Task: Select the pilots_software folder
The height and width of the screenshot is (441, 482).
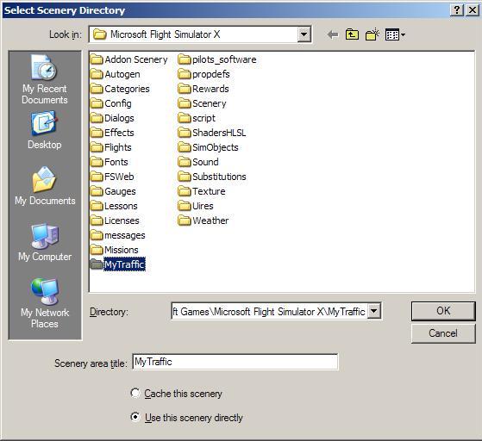Action: tap(217, 59)
